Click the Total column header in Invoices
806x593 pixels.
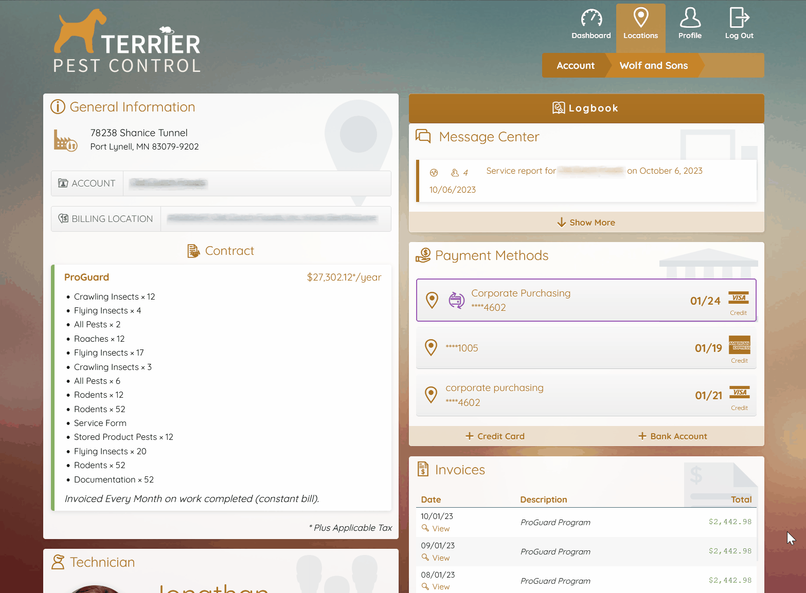(741, 499)
